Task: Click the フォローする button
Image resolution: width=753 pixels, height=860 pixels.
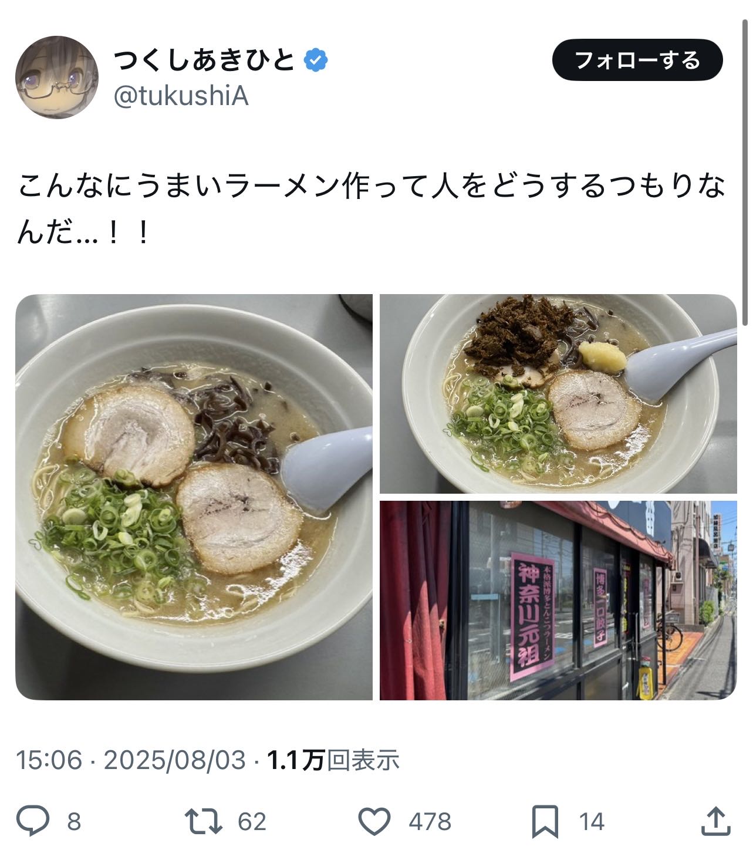Action: tap(637, 60)
